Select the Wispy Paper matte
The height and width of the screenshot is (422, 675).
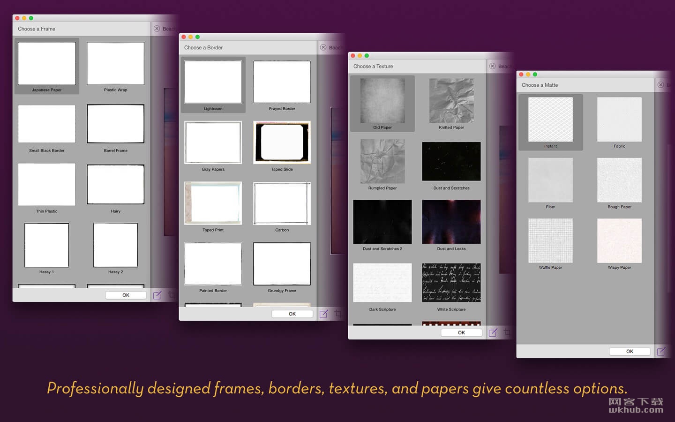619,241
